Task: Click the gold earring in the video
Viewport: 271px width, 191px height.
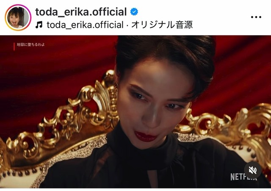Action: [116, 87]
